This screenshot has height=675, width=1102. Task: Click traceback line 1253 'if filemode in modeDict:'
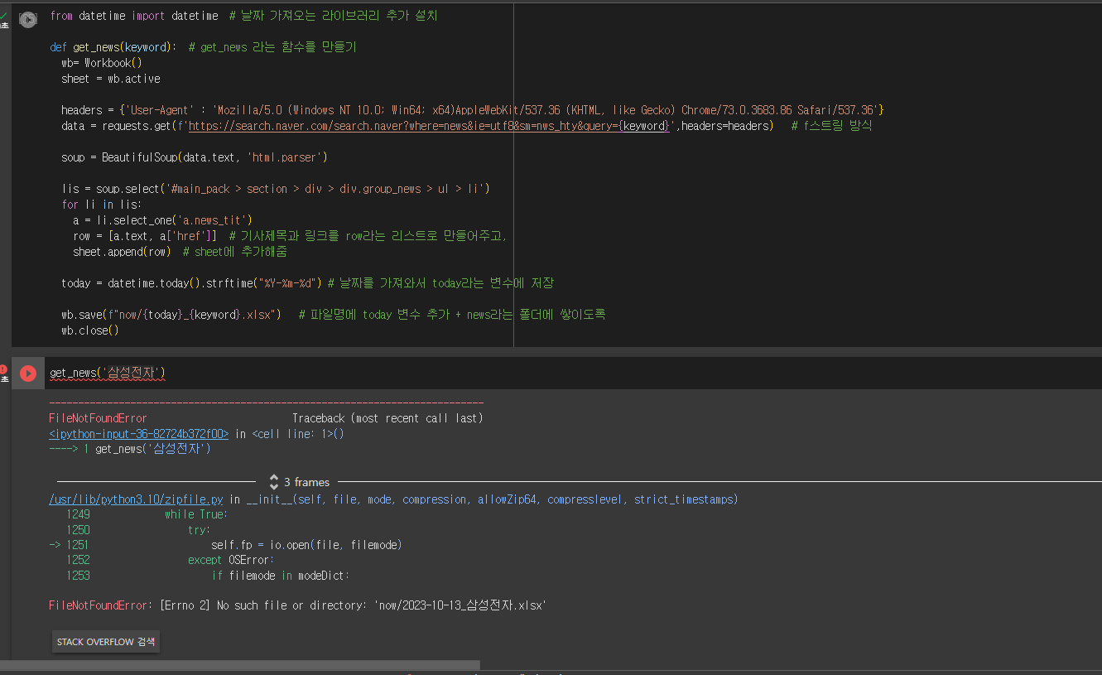pos(281,576)
